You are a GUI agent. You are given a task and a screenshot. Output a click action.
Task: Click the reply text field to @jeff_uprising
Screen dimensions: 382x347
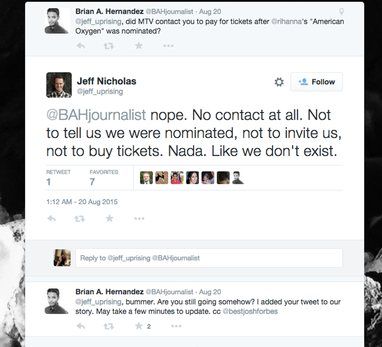tap(209, 258)
